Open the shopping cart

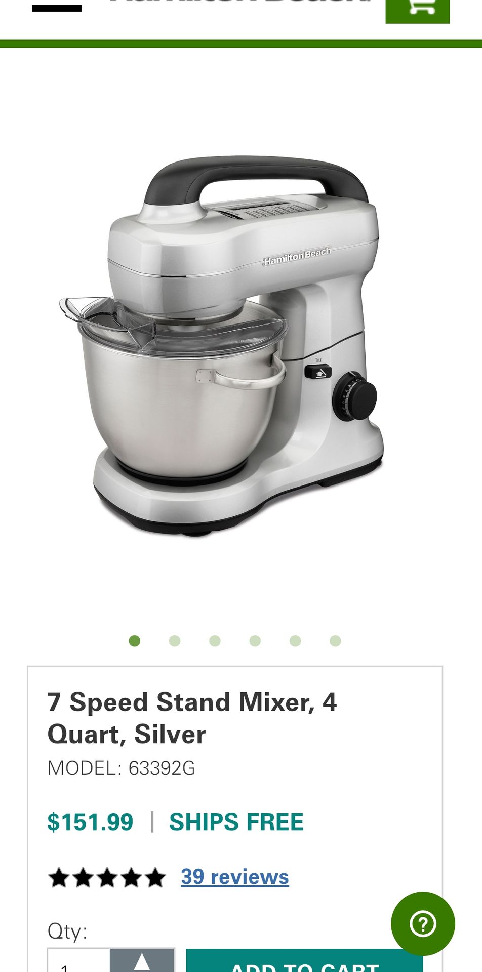(418, 10)
